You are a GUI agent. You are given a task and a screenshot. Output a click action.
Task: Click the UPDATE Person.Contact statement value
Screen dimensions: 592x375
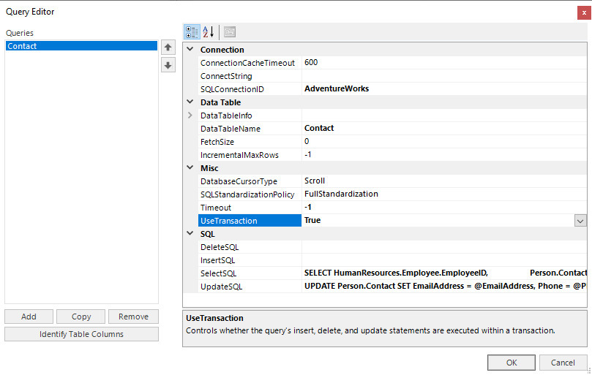coord(444,287)
